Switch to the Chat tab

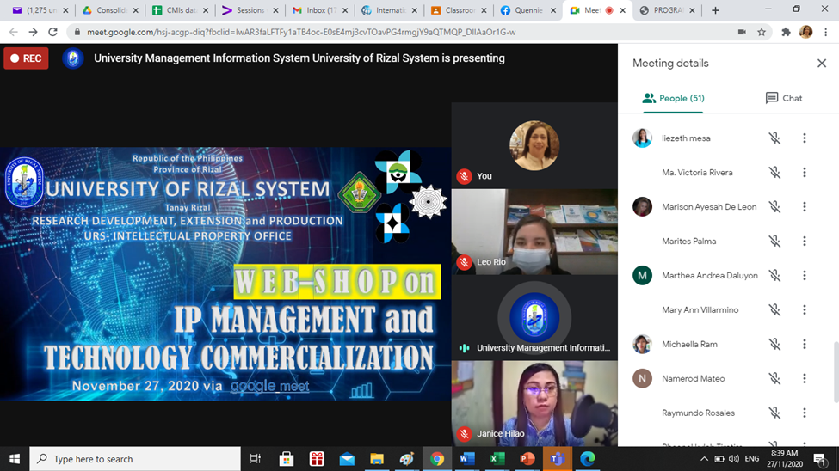click(784, 98)
